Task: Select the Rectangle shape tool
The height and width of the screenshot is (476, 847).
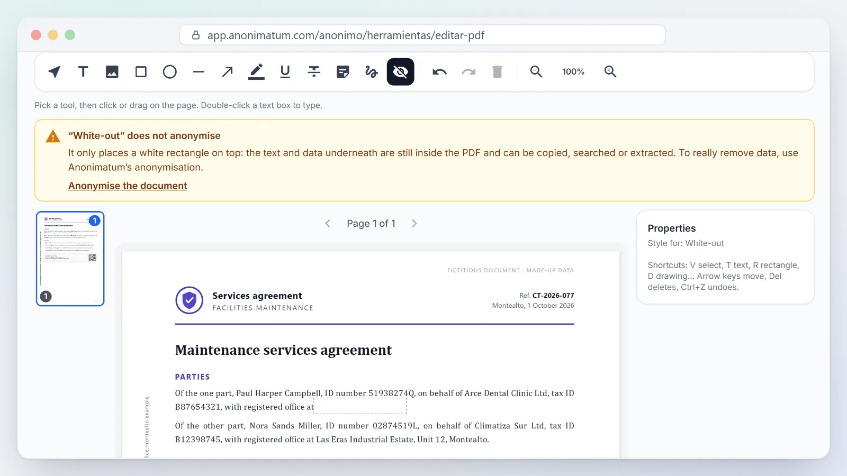Action: click(141, 72)
